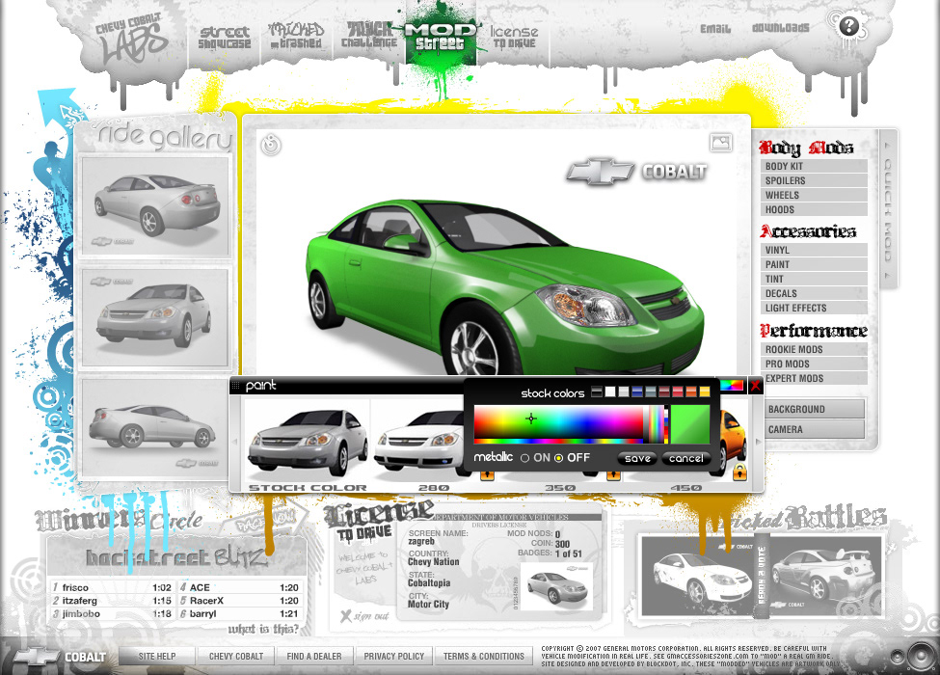Screen dimensions: 940x675
Task: Click the lock icon on 450 paint
Action: [739, 472]
